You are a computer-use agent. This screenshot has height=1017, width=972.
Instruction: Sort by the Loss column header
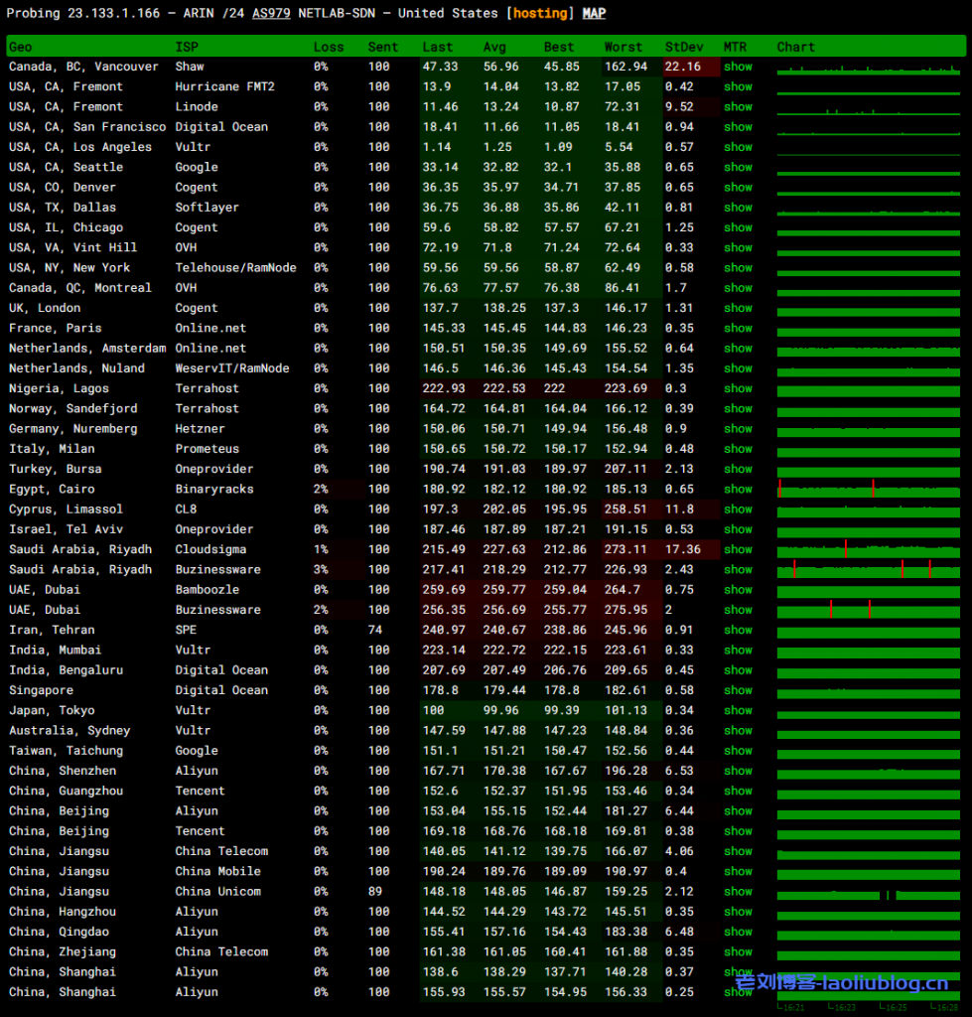[x=329, y=47]
